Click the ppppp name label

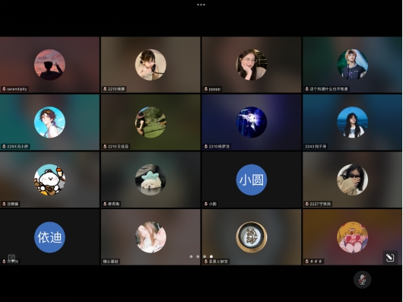[x=214, y=89]
